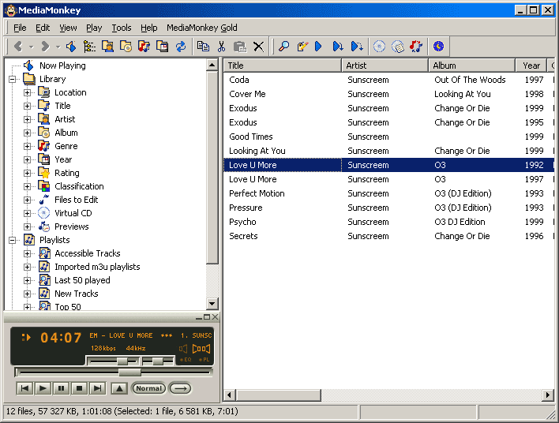
Task: Expand the Genre node
Action: 27,146
